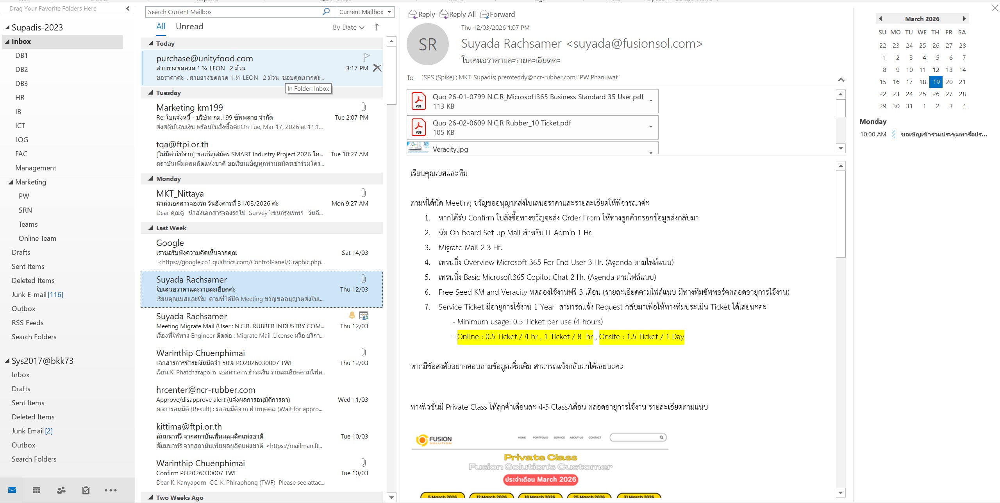This screenshot has width=1000, height=503.
Task: Toggle flag on purchase@unityfood.com email
Action: pos(366,57)
